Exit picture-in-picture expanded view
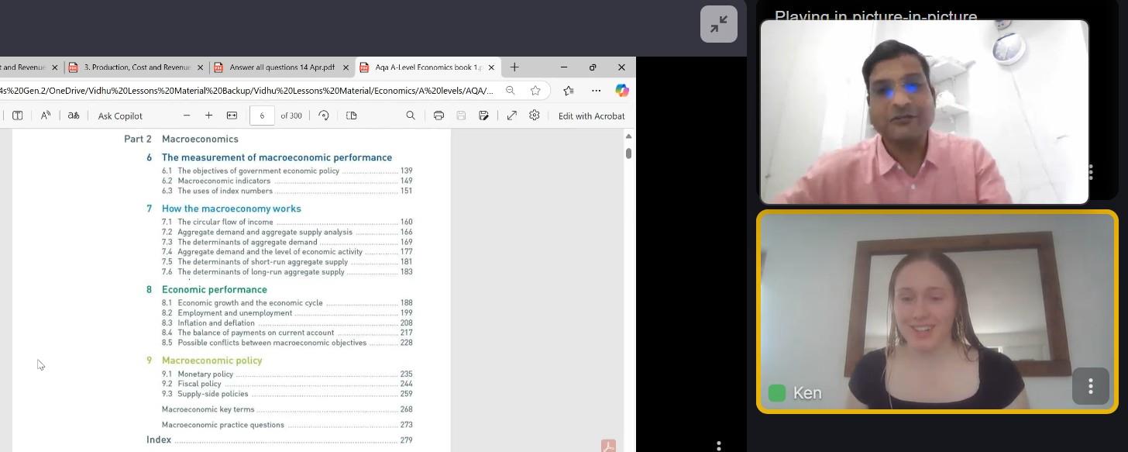This screenshot has width=1128, height=452. coord(718,24)
